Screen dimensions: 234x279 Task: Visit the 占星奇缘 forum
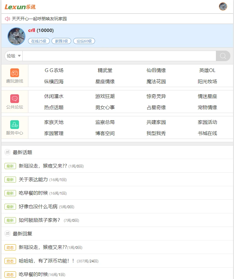[156, 107]
